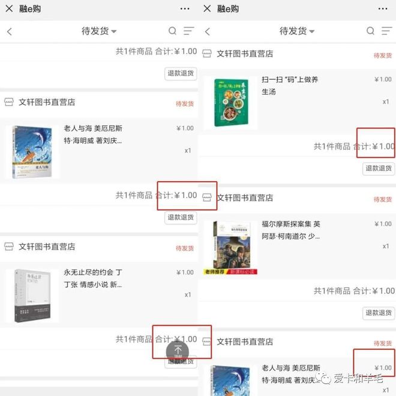Tap the search icon in right panel
The width and height of the screenshot is (396, 396).
click(370, 31)
